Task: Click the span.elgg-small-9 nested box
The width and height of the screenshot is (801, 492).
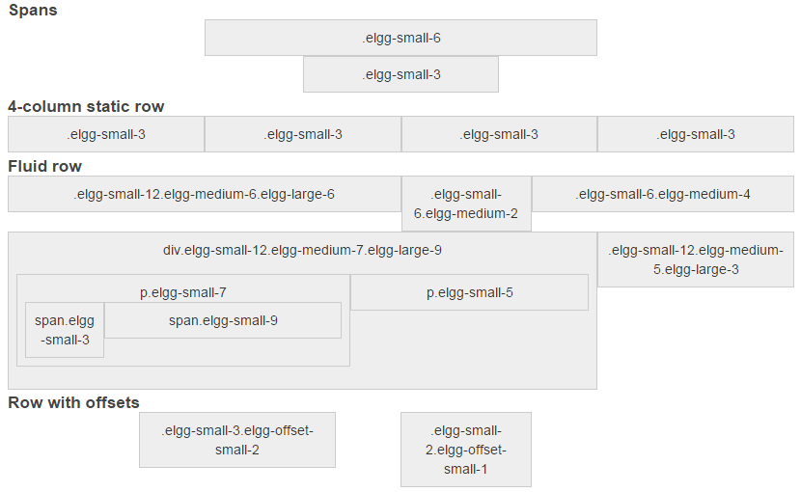Action: point(223,320)
